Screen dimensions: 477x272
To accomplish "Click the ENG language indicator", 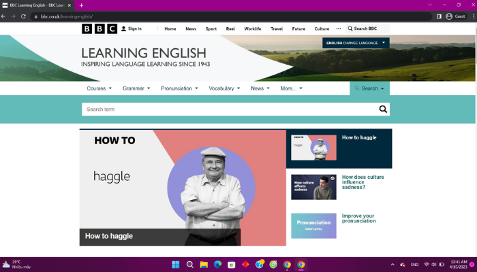I will [x=414, y=265].
